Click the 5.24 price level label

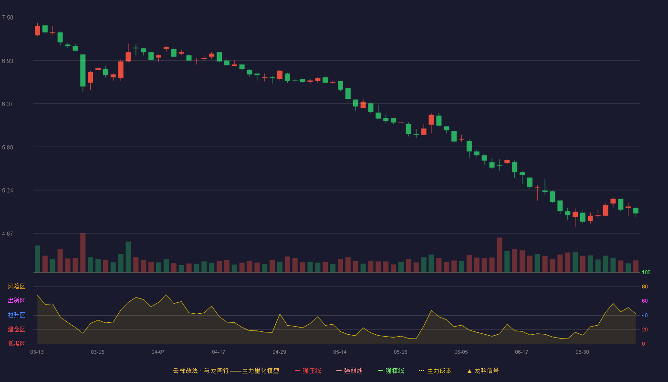(x=8, y=191)
